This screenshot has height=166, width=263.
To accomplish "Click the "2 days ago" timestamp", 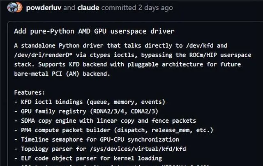I will point(155,8).
